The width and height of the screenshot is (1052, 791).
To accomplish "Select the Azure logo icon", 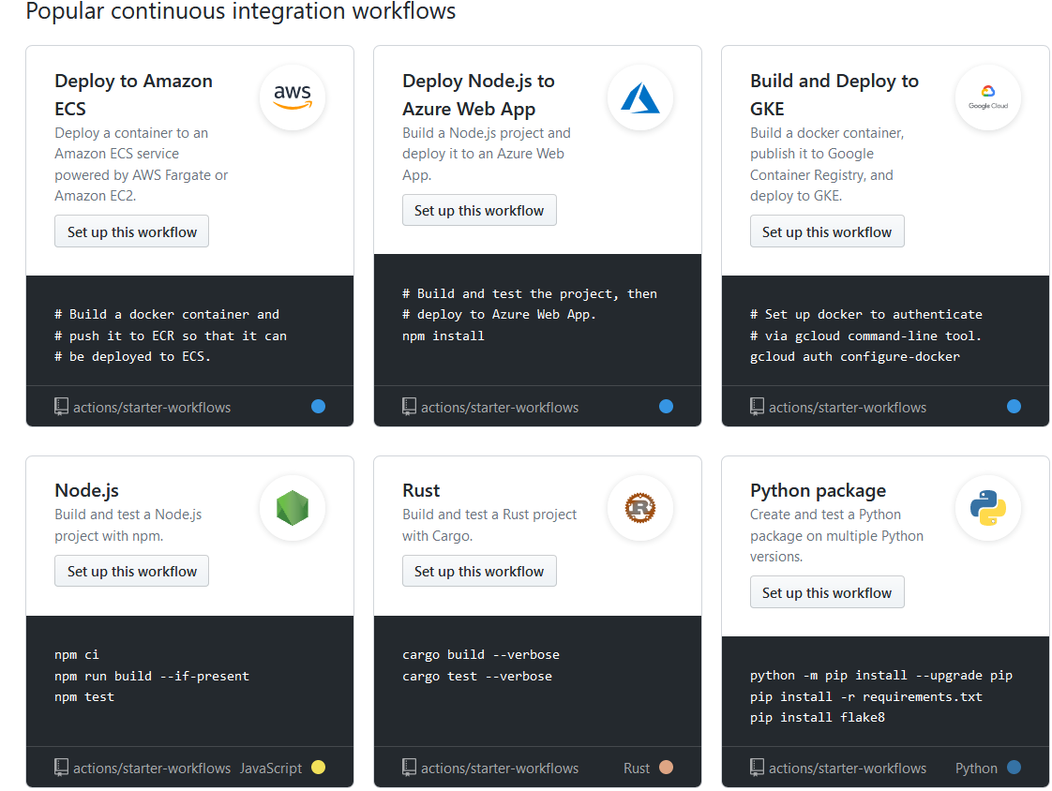I will tap(640, 97).
